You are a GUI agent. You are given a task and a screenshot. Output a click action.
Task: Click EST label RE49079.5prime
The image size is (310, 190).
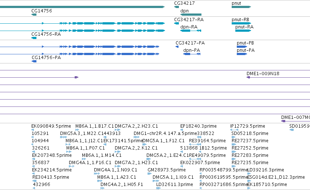click(207, 155)
